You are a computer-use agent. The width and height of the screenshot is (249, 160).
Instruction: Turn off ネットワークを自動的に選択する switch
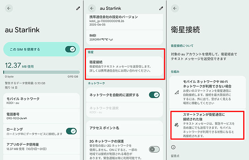click(154, 95)
